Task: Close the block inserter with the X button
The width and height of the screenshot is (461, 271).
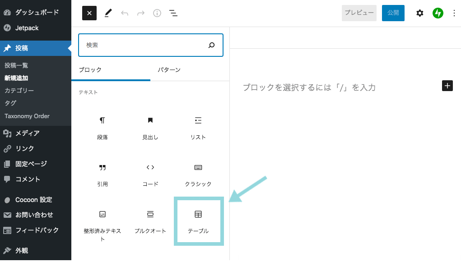Action: 89,13
